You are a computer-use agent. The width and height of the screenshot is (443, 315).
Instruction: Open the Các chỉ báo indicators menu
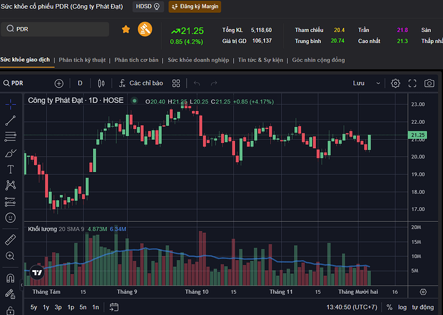(x=141, y=83)
